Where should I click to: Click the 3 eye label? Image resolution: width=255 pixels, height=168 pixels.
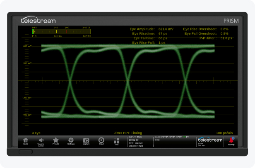[36, 133]
